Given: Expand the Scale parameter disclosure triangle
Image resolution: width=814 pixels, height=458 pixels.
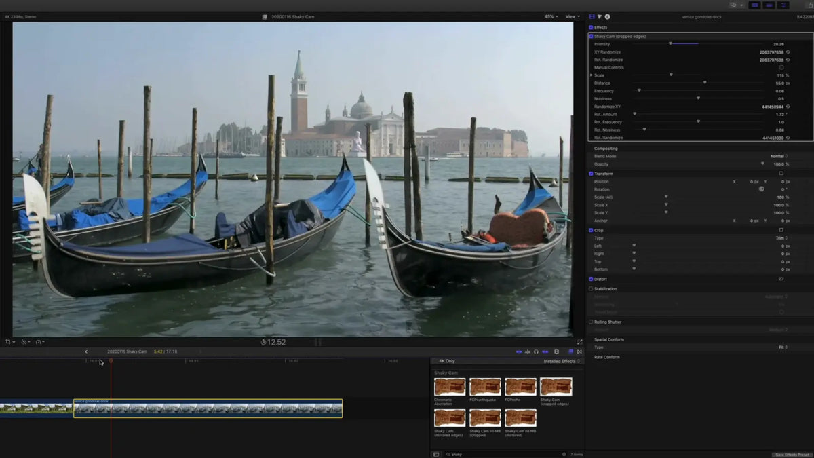Looking at the screenshot, I should click(591, 75).
